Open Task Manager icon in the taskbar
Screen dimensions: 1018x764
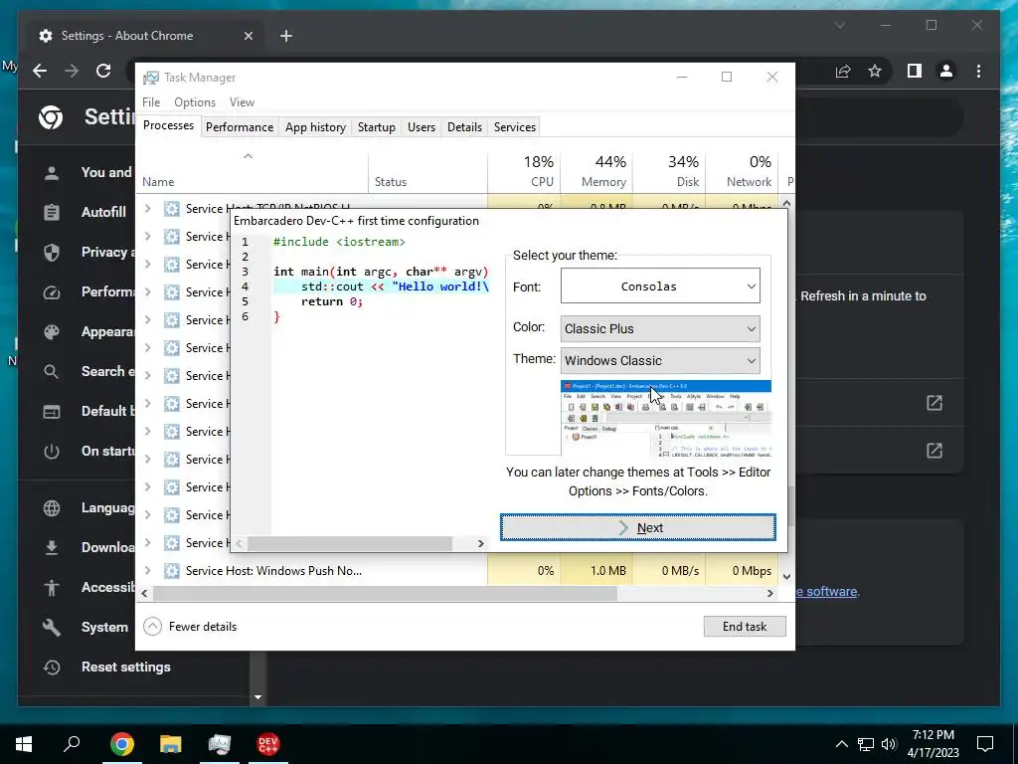[220, 744]
